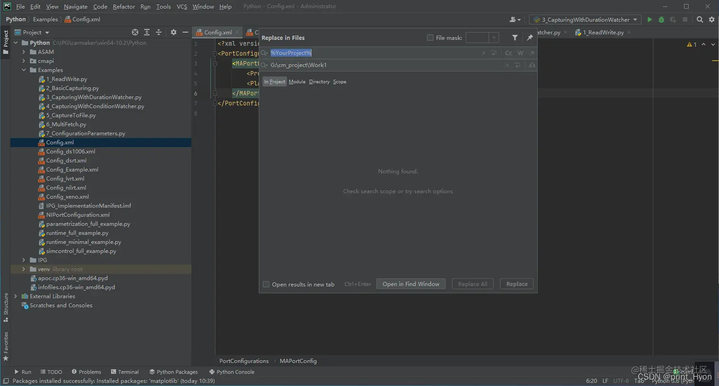This screenshot has width=719, height=386.
Task: Open the Refactor menu
Action: click(x=124, y=6)
